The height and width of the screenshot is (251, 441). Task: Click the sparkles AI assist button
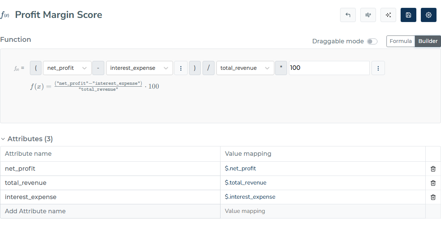pos(388,15)
